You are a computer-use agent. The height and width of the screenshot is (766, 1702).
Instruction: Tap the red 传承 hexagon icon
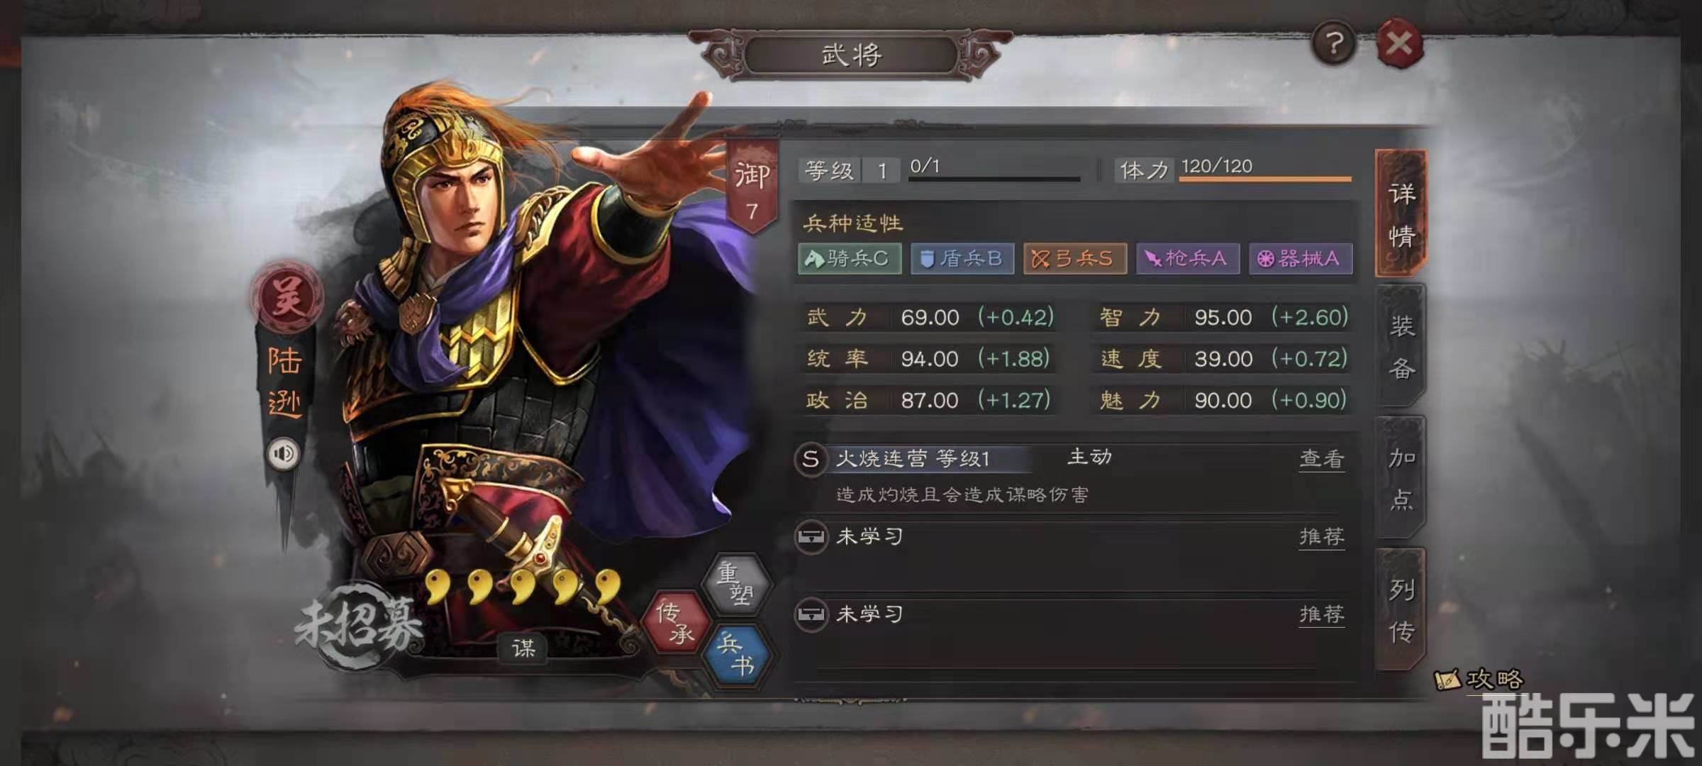click(675, 622)
